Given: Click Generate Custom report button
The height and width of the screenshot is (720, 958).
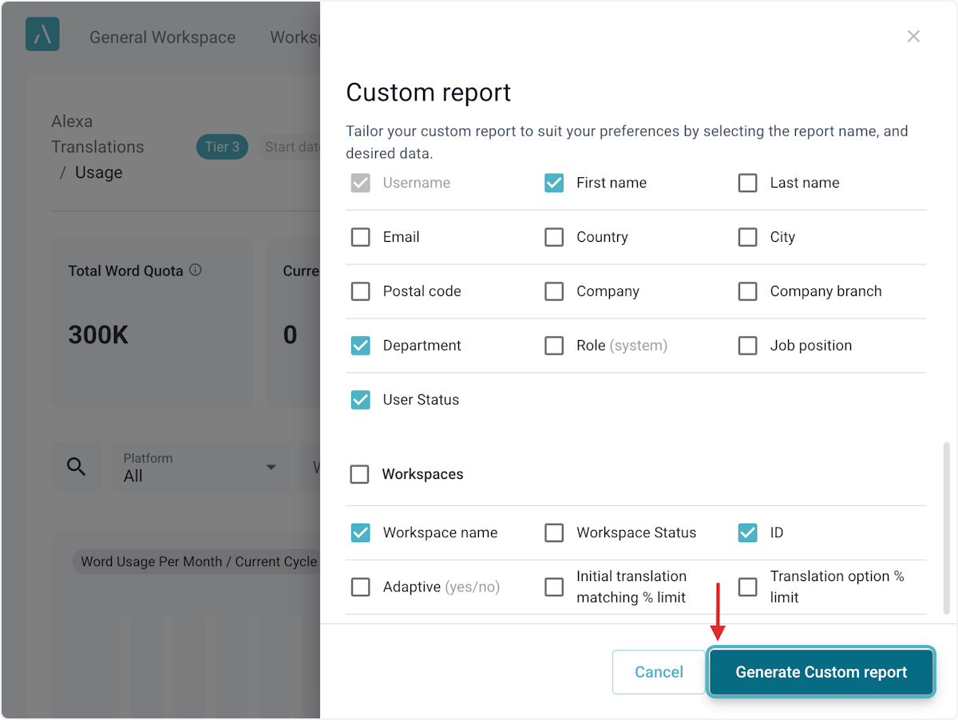Looking at the screenshot, I should (x=821, y=672).
